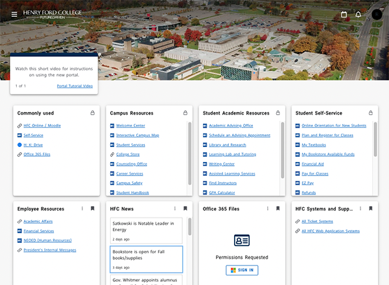Open Career Services link
This screenshot has width=389, height=285.
pos(130,174)
